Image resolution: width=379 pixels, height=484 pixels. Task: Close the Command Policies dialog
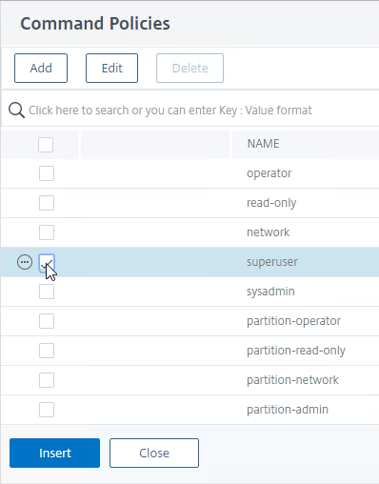pos(154,453)
